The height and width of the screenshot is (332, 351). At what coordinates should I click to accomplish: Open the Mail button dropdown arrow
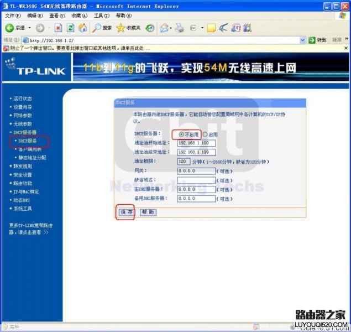coord(171,28)
